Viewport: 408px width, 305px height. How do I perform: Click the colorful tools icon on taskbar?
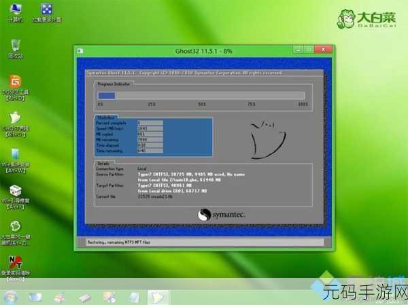pos(109,298)
